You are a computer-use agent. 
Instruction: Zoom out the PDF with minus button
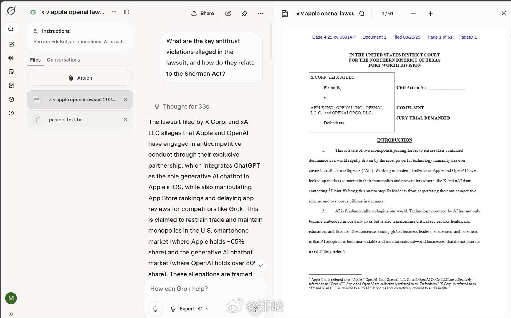414,14
